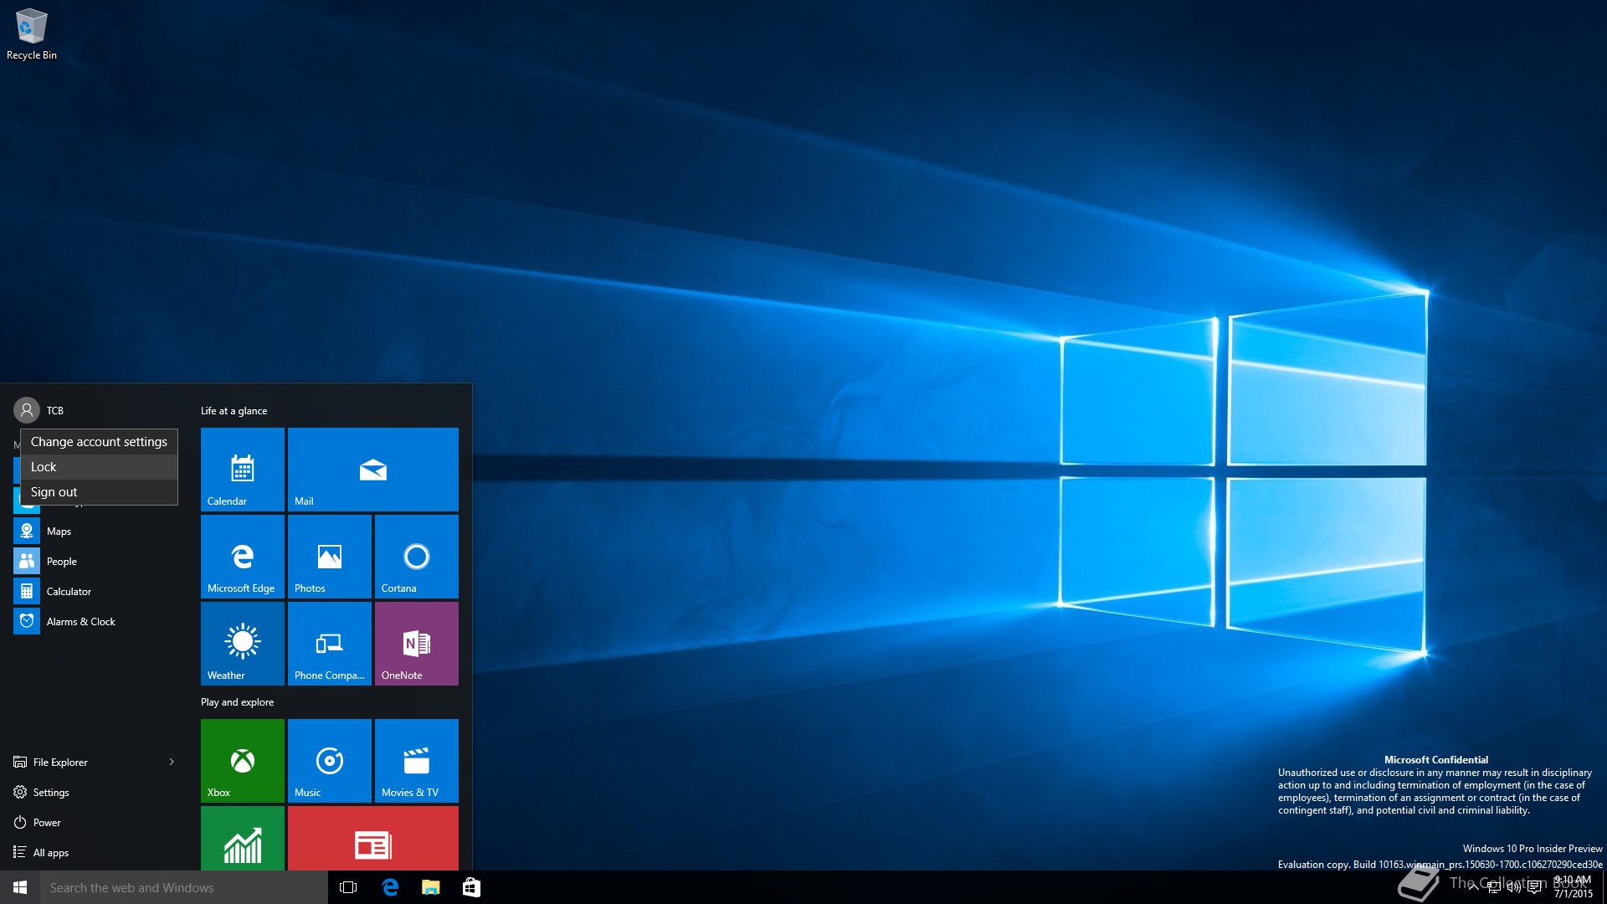Click the Windows Start button
Viewport: 1607px width, 904px height.
click(x=20, y=887)
